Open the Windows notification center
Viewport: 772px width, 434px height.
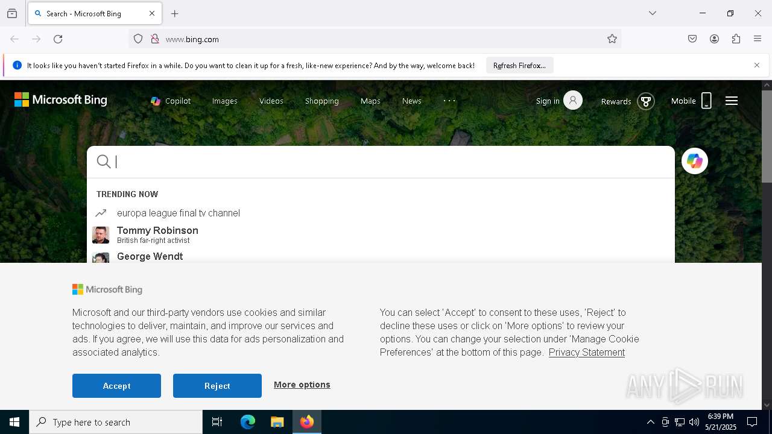[752, 422]
